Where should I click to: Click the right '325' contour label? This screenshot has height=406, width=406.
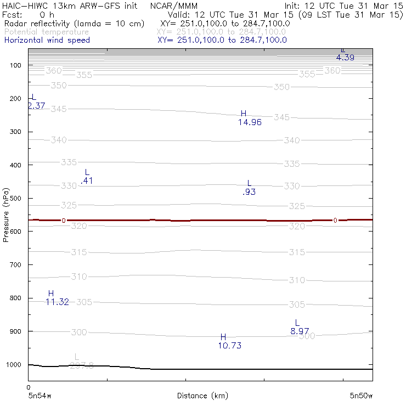click(x=297, y=206)
